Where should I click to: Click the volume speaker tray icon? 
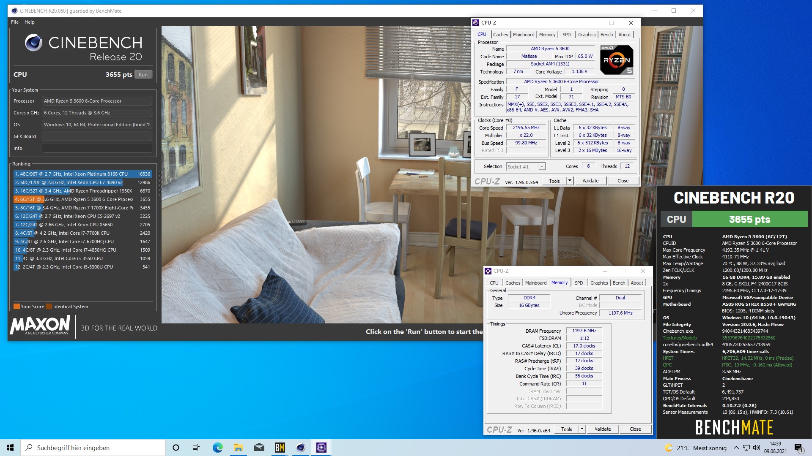click(x=757, y=448)
